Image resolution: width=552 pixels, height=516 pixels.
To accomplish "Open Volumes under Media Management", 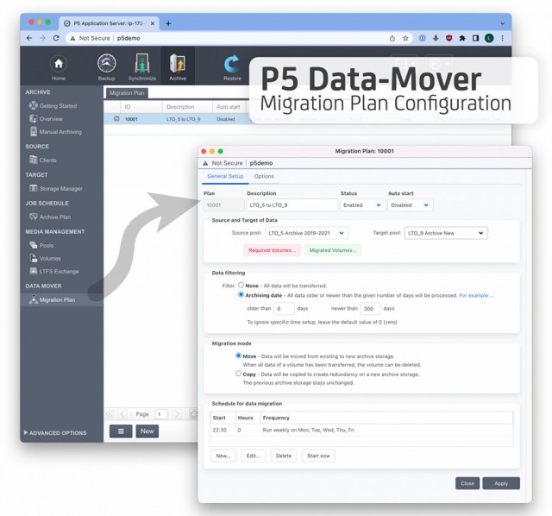I will [x=45, y=258].
